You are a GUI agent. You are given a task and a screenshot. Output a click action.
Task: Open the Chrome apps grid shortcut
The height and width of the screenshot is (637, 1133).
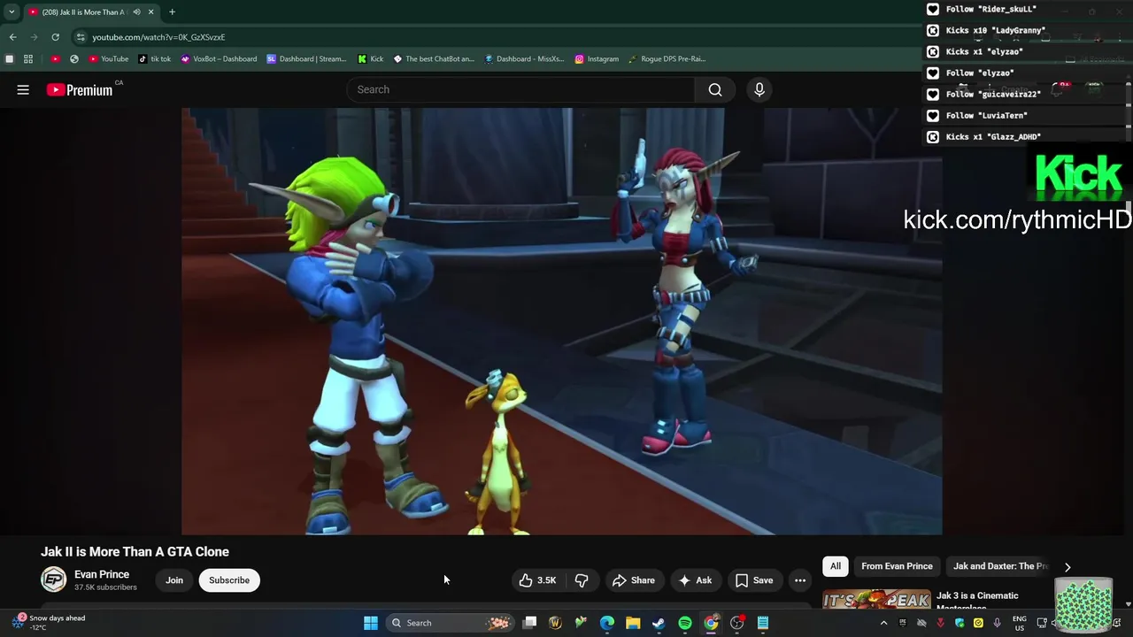coord(28,59)
